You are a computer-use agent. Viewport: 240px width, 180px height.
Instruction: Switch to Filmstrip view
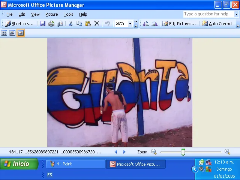click(12, 33)
